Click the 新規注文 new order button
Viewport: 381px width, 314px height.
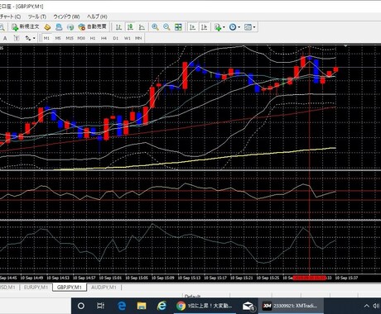click(25, 27)
